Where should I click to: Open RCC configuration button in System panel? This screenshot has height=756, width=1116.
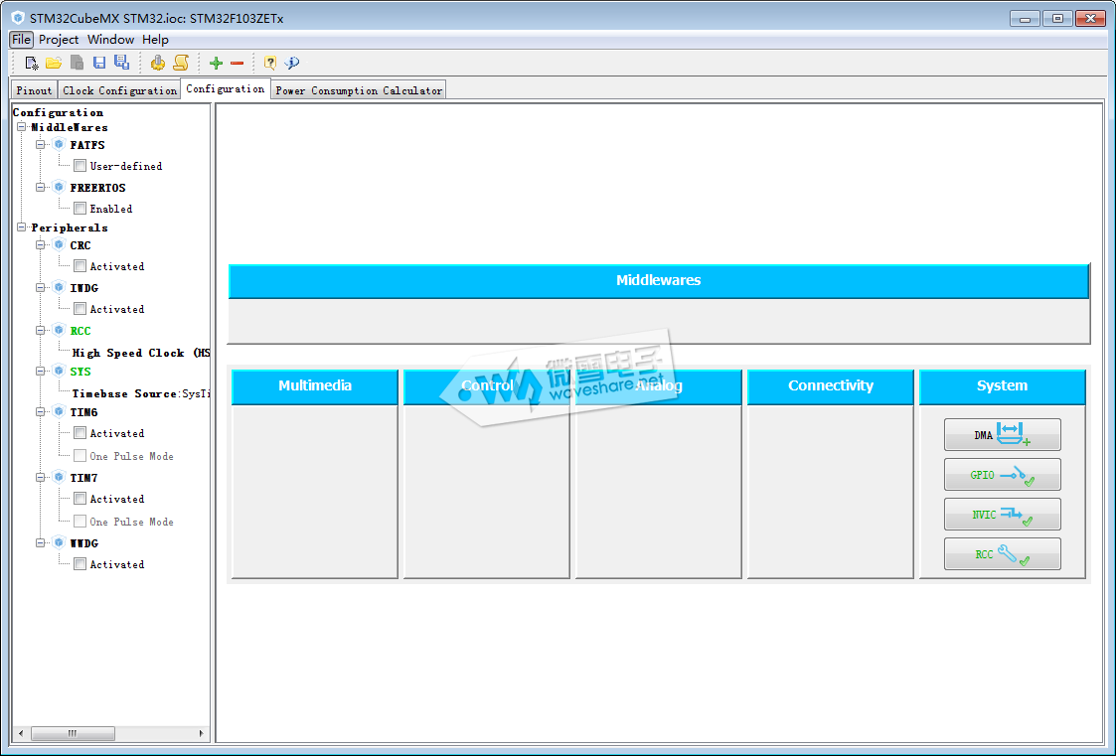tap(1002, 554)
